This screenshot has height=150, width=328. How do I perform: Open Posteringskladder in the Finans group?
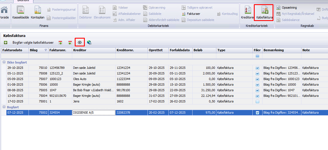[61, 18]
